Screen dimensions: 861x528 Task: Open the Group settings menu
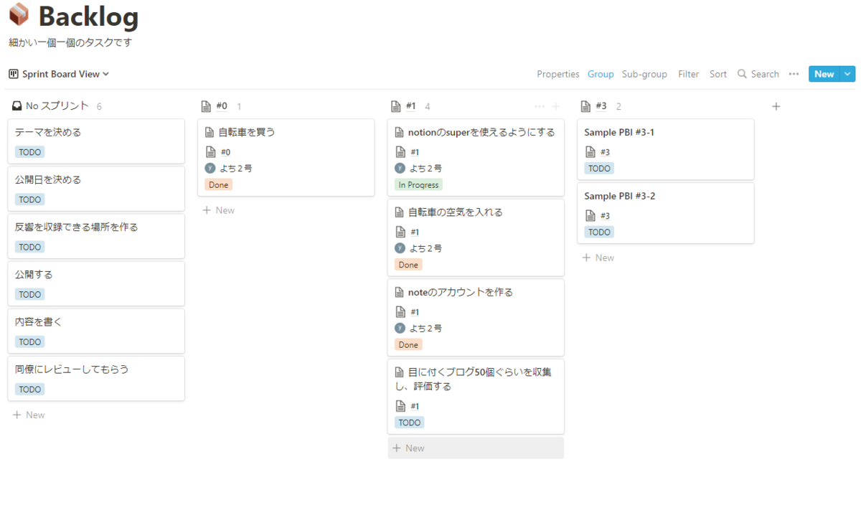point(601,74)
